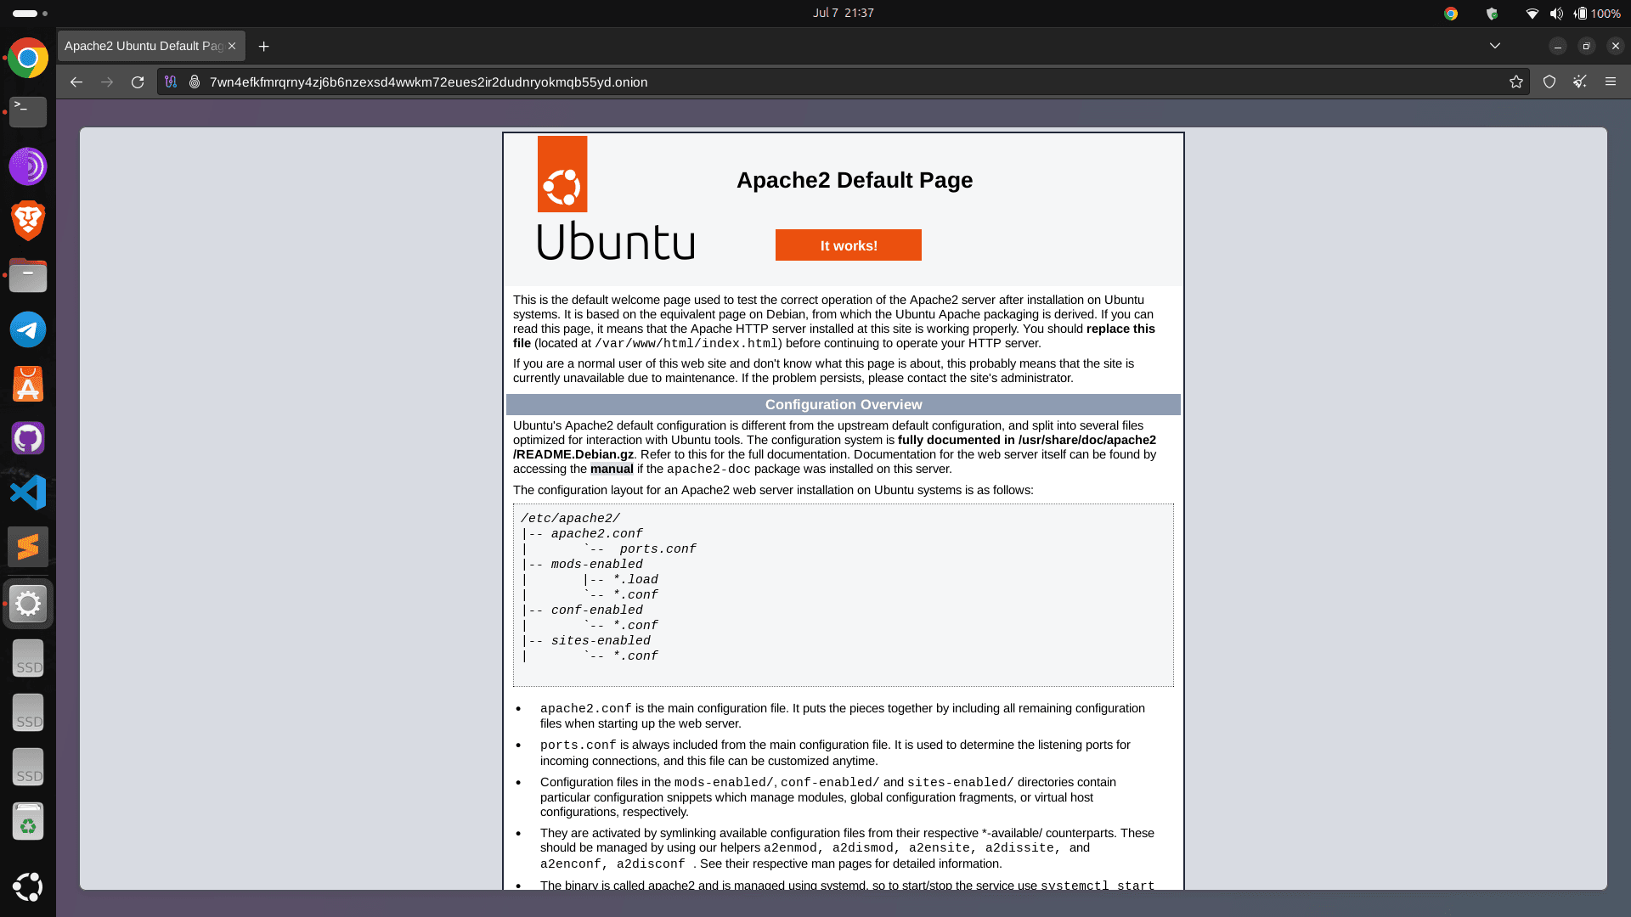The width and height of the screenshot is (1631, 917).
Task: Click the shield tray icon in top bar
Action: pos(1492,14)
